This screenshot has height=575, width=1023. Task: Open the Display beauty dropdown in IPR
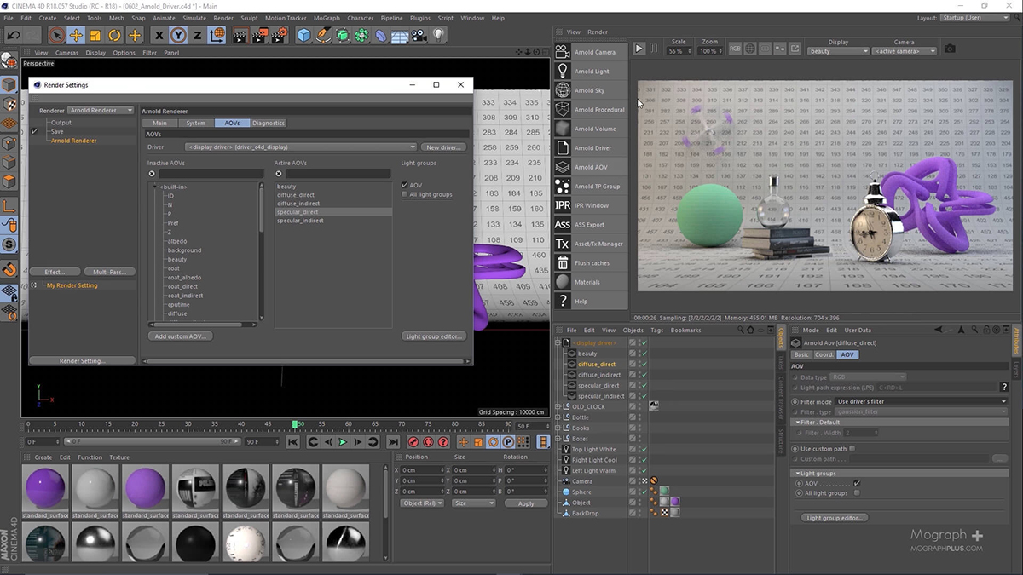point(838,51)
